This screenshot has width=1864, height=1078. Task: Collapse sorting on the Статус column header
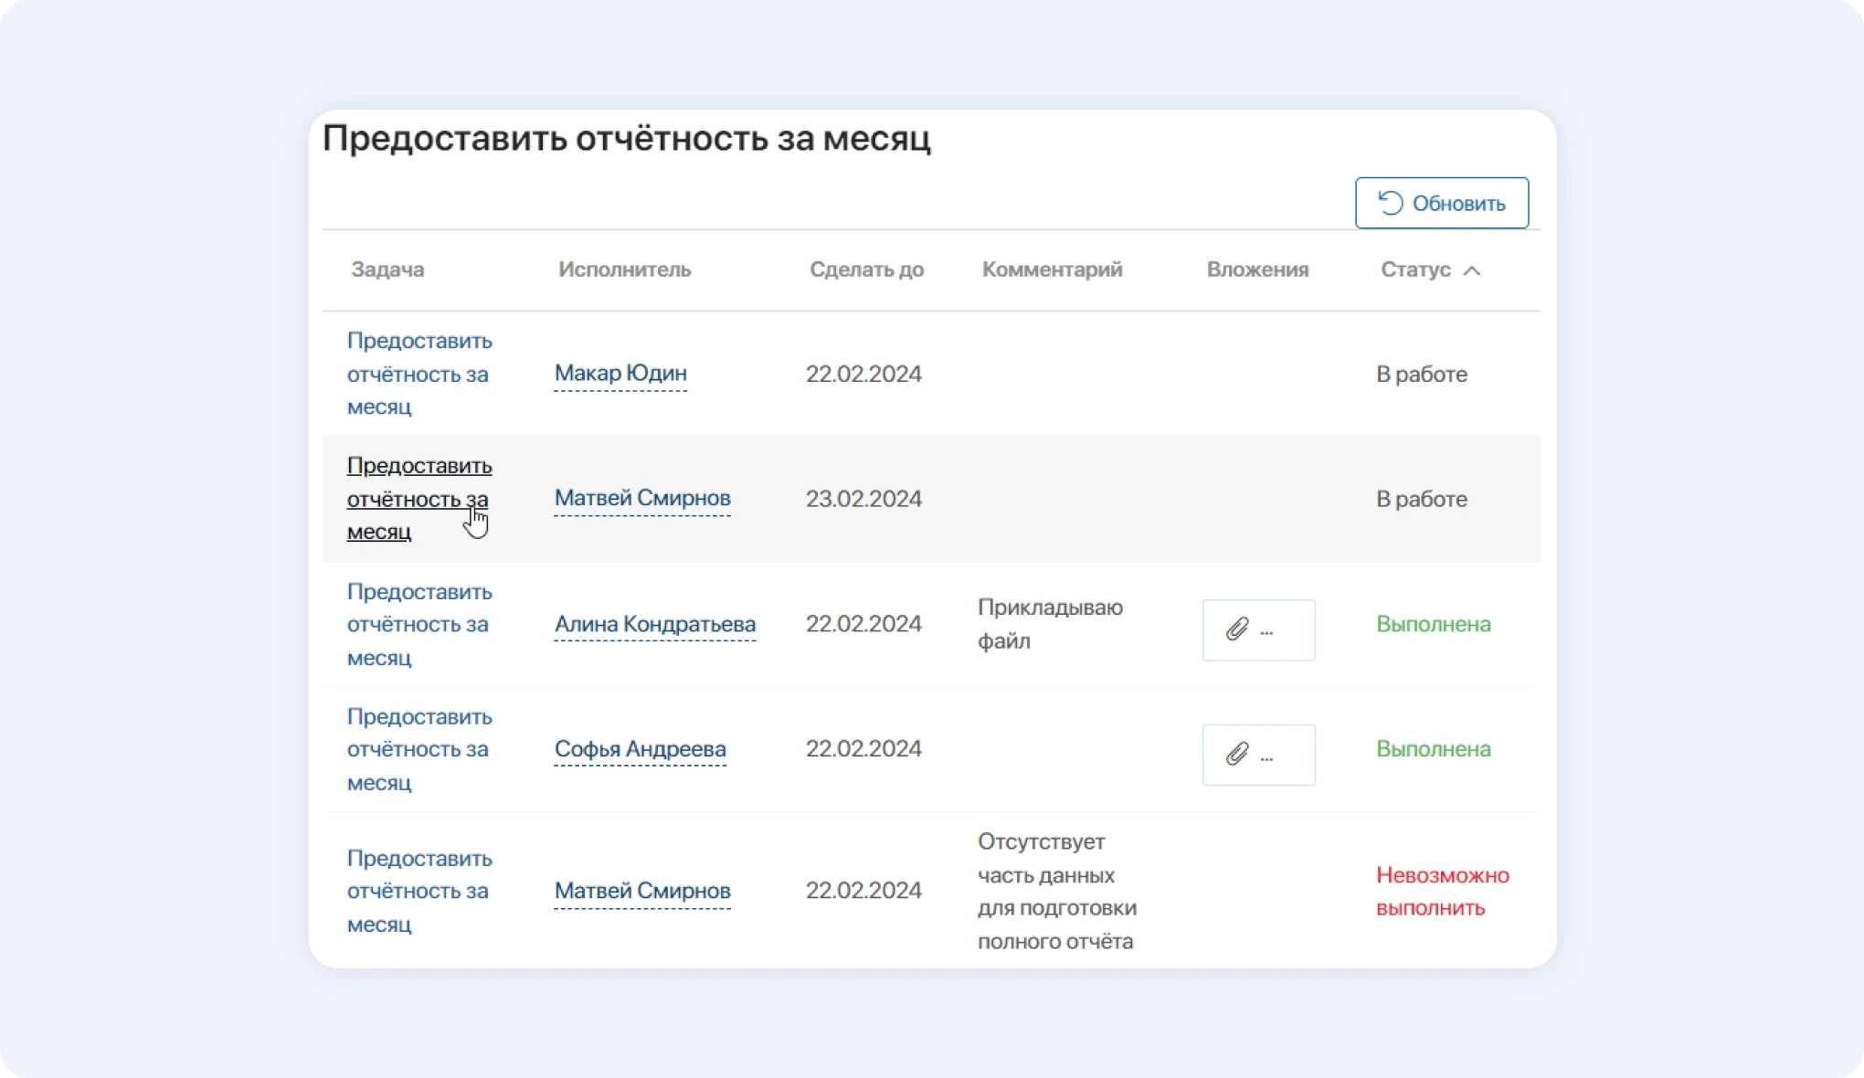click(x=1472, y=270)
